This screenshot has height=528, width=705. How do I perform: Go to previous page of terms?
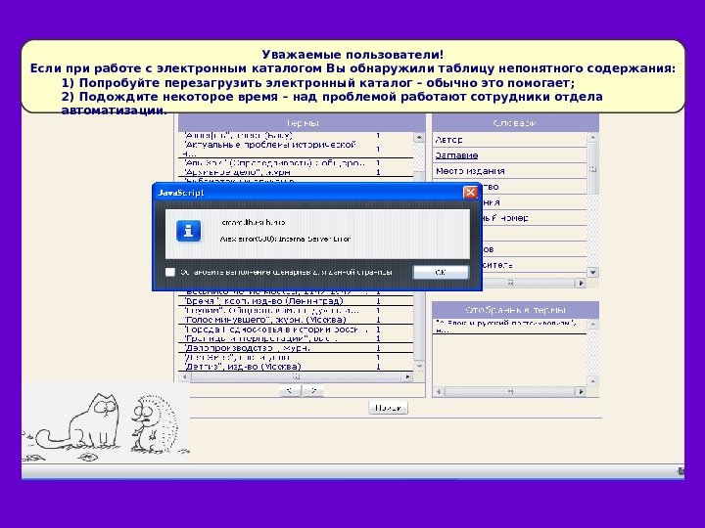(x=290, y=390)
